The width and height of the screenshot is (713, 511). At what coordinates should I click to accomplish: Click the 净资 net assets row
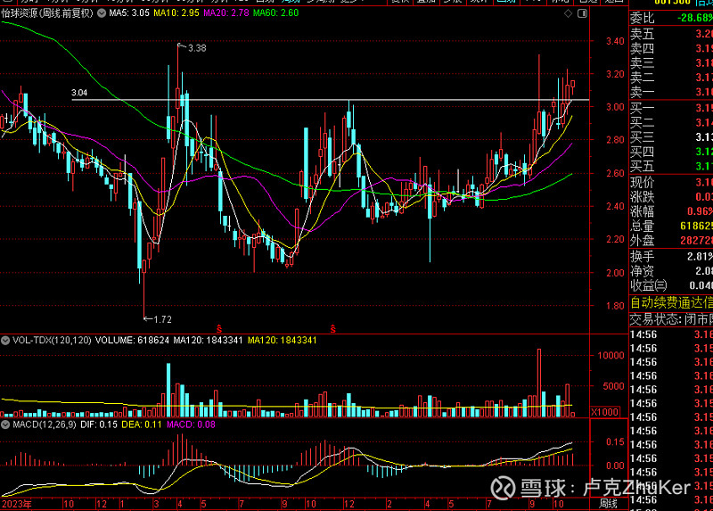(671, 272)
